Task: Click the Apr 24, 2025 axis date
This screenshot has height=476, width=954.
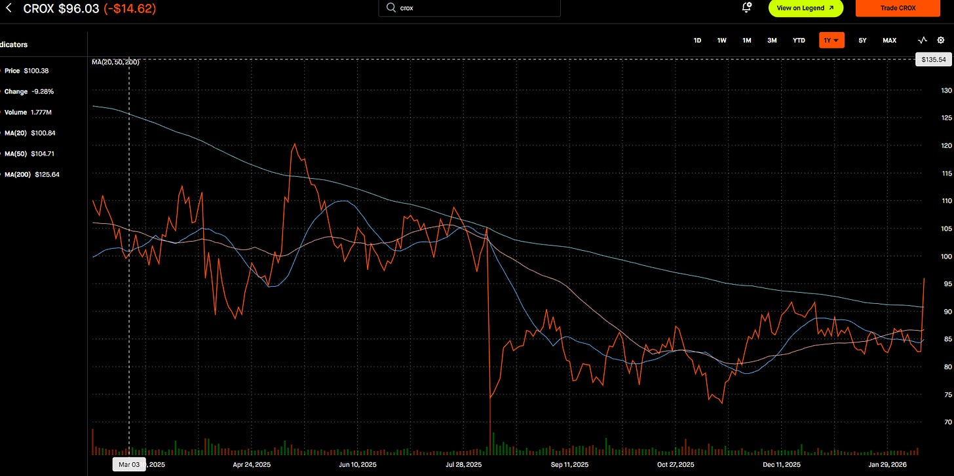Action: (x=252, y=464)
